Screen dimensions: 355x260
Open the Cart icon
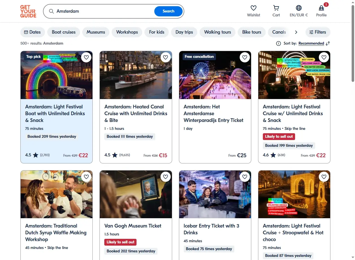(276, 8)
